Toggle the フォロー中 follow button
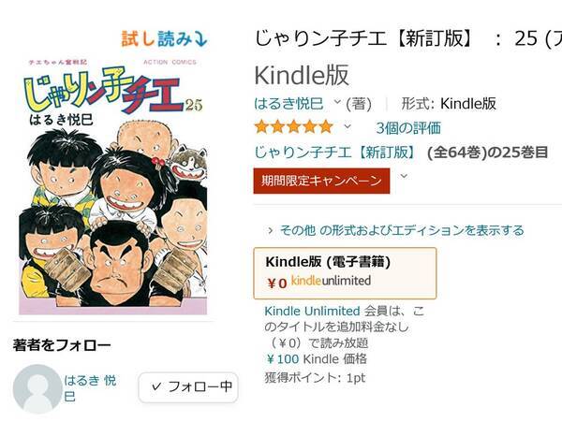 coord(188,386)
